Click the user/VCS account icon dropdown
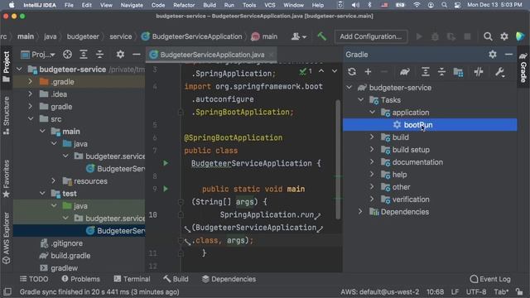530x298 pixels. coord(299,36)
